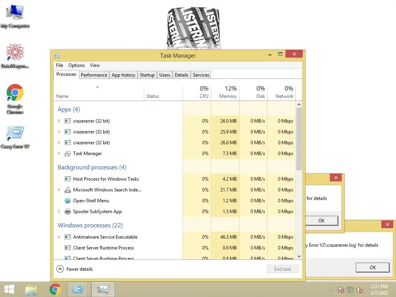Expand Antimalware Service Executable entry
Image resolution: width=396 pixels, height=297 pixels.
coord(59,237)
